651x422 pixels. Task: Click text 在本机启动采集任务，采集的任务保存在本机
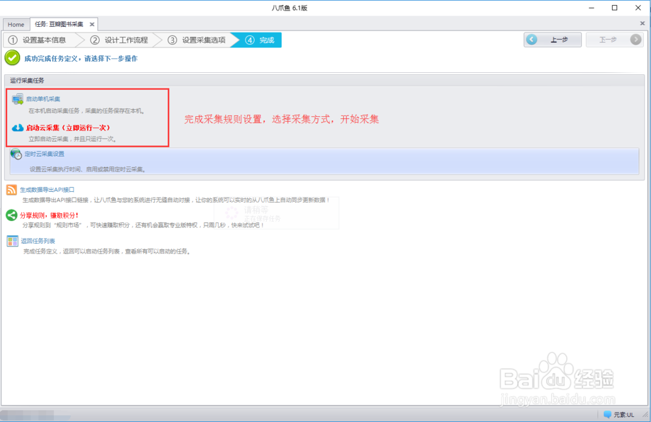87,111
